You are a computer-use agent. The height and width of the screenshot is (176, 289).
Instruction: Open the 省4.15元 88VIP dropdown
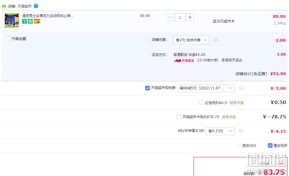pos(220,131)
